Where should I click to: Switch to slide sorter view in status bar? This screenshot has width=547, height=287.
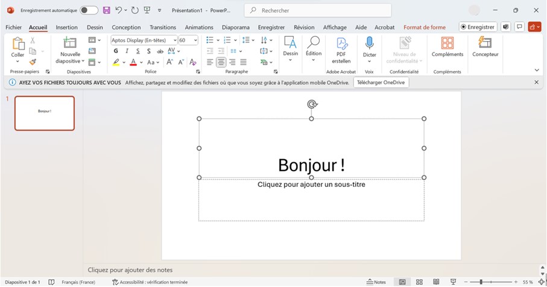coord(419,282)
